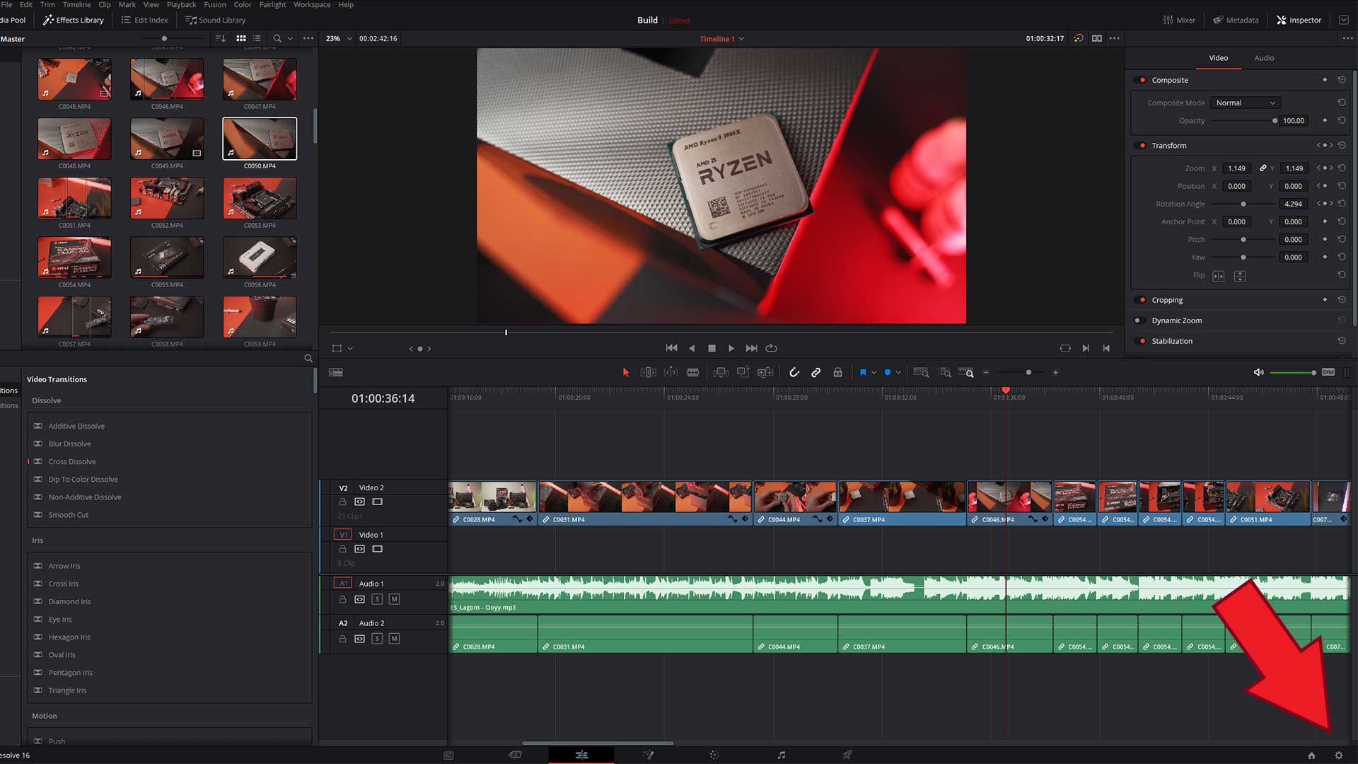Solo the Audio 2 track
Image resolution: width=1358 pixels, height=764 pixels.
[x=378, y=639]
